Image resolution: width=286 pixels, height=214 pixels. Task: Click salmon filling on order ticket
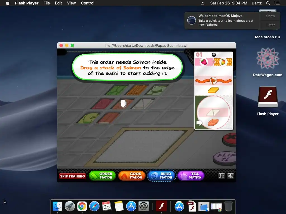[213, 123]
